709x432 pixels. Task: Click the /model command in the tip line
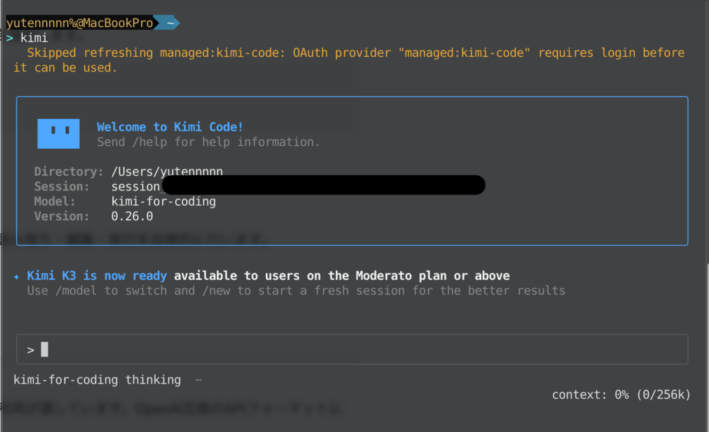(x=76, y=291)
